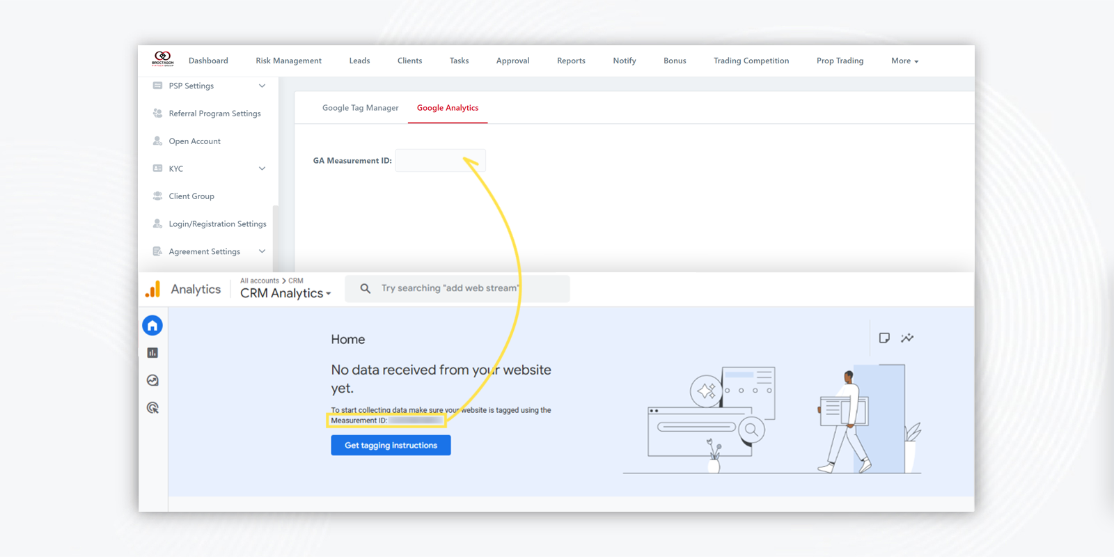Open the Clients navigation item
1114x557 pixels.
click(409, 61)
